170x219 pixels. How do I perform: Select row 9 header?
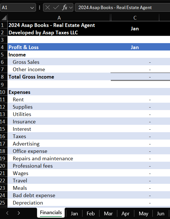coord(4,85)
